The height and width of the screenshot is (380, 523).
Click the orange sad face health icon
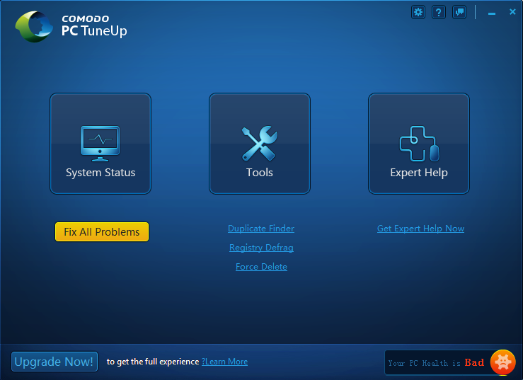coord(502,362)
